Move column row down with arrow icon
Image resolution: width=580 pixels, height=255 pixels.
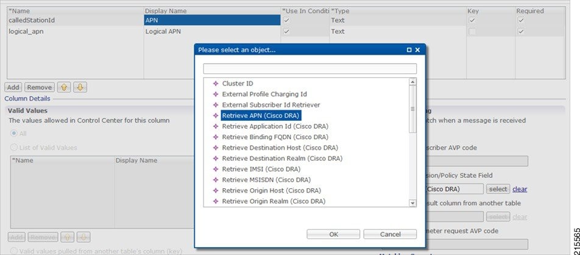click(80, 87)
